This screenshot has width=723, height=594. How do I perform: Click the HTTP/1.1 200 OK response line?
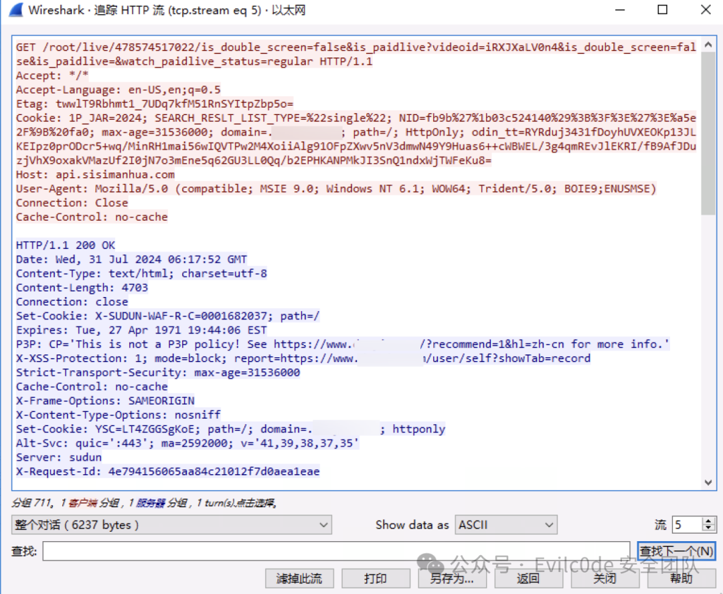66,245
